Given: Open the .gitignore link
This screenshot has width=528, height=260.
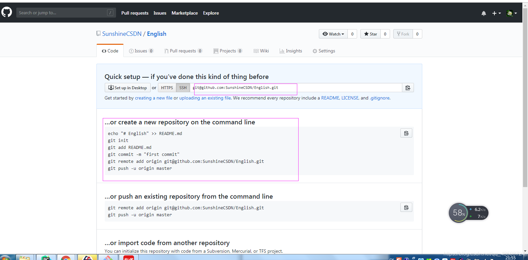Looking at the screenshot, I should (x=380, y=98).
